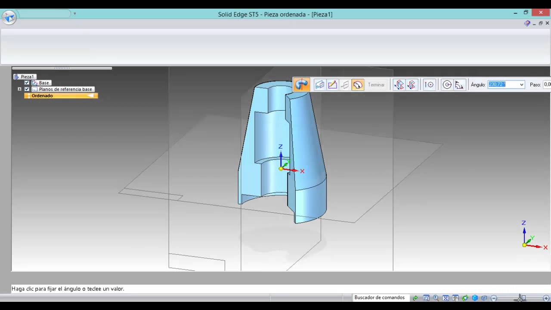Viewport: 551px width, 310px height.
Task: Choose the 360 degree revolve icon
Action: 447,85
